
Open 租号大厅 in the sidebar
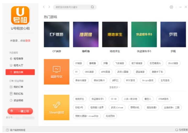(x=16, y=65)
